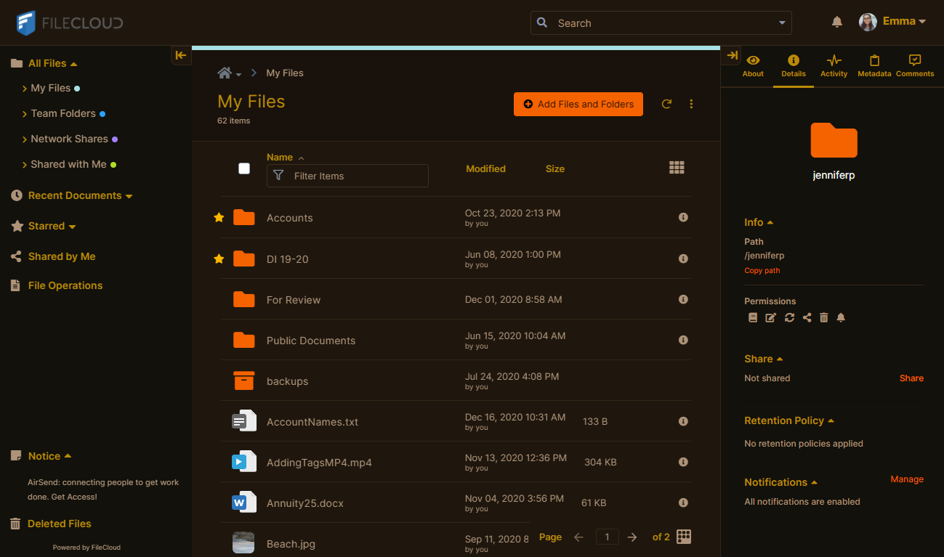944x557 pixels.
Task: Unstar the DI 19-20 folder
Action: [219, 259]
